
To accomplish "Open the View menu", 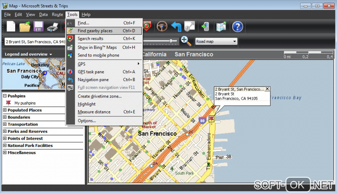I will coord(30,15).
